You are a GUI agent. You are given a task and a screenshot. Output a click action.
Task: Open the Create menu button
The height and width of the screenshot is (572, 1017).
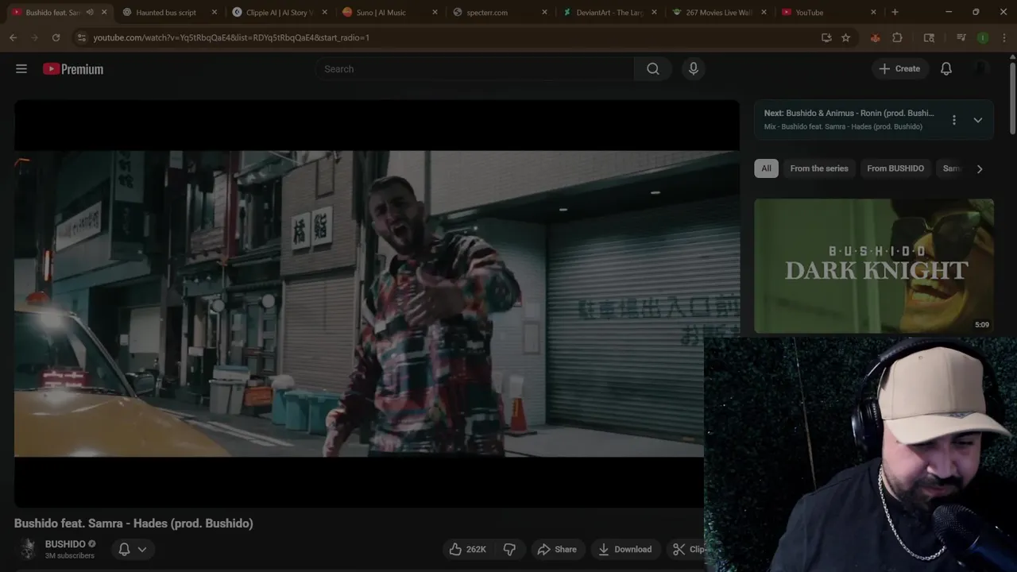(899, 69)
